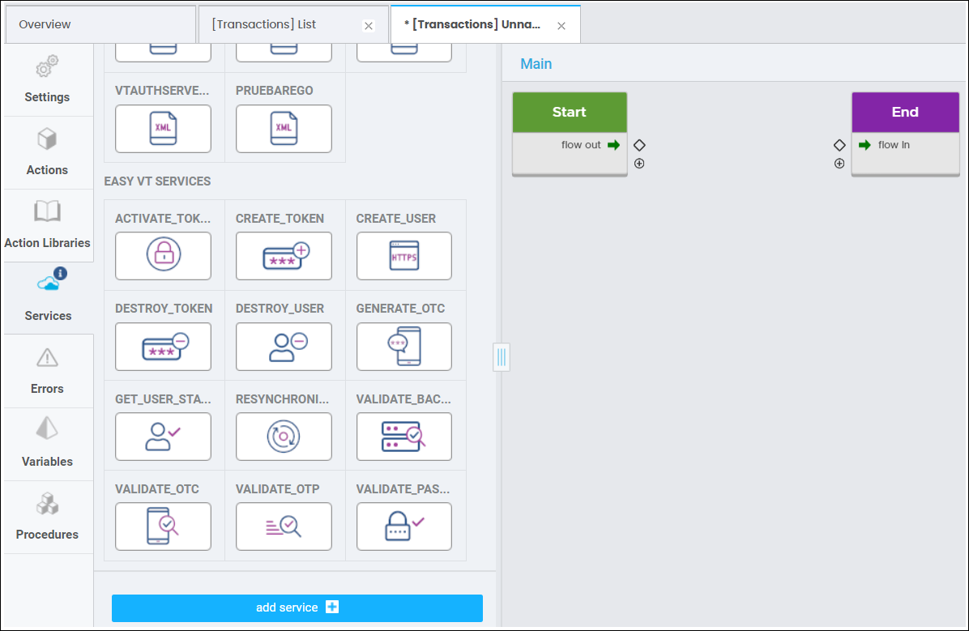
Task: Close the unsaved Transactions tab
Action: (561, 26)
